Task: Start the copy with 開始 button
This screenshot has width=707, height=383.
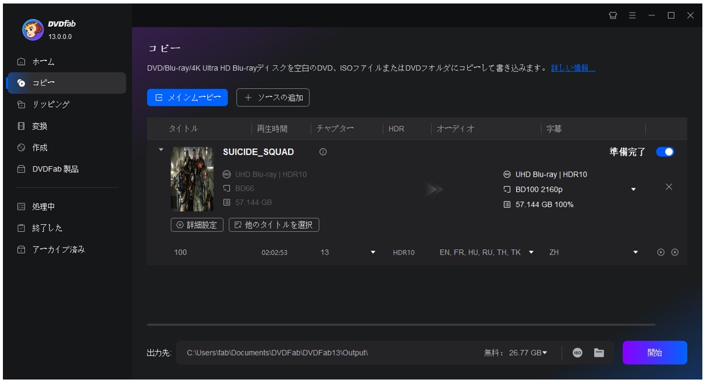Action: pos(655,353)
